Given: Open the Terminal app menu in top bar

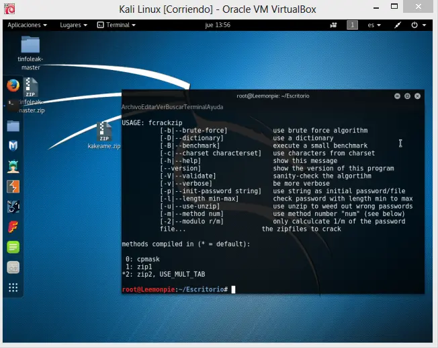Looking at the screenshot, I should point(116,25).
